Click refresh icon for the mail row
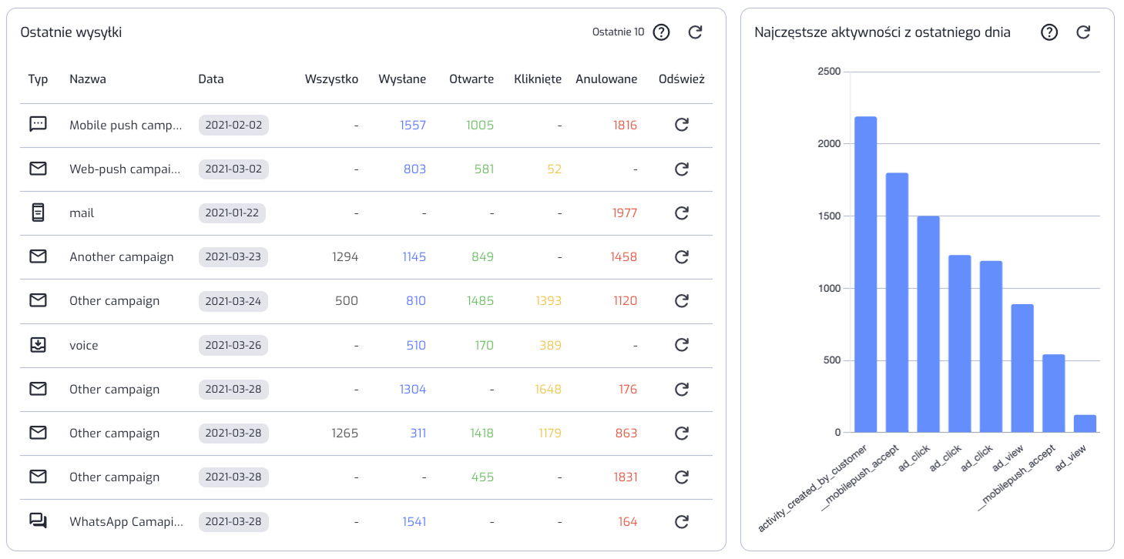This screenshot has width=1124, height=559. click(681, 213)
